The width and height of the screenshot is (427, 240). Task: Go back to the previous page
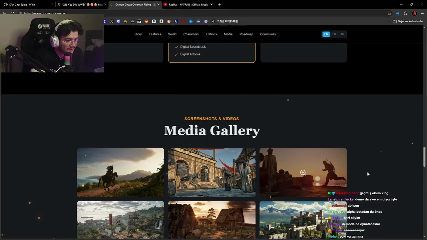click(4, 13)
